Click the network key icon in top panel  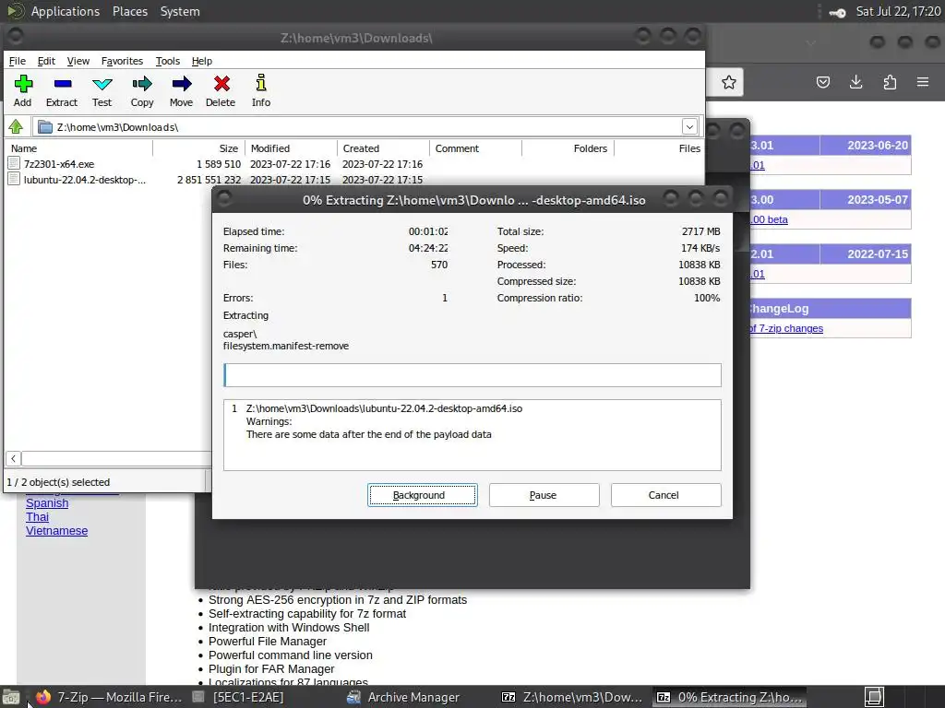tap(838, 12)
